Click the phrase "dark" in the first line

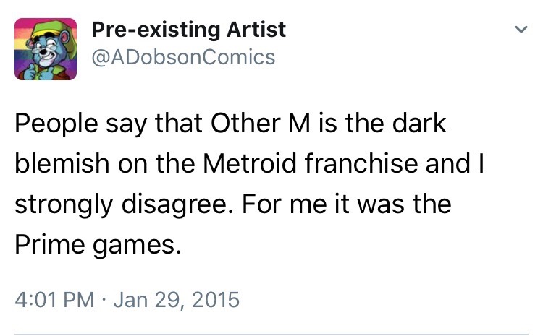tap(420, 123)
